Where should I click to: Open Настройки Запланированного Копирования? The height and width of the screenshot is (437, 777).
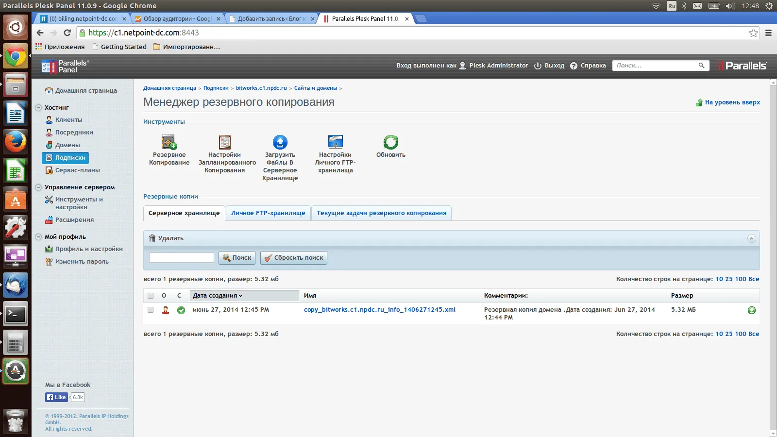tap(224, 141)
